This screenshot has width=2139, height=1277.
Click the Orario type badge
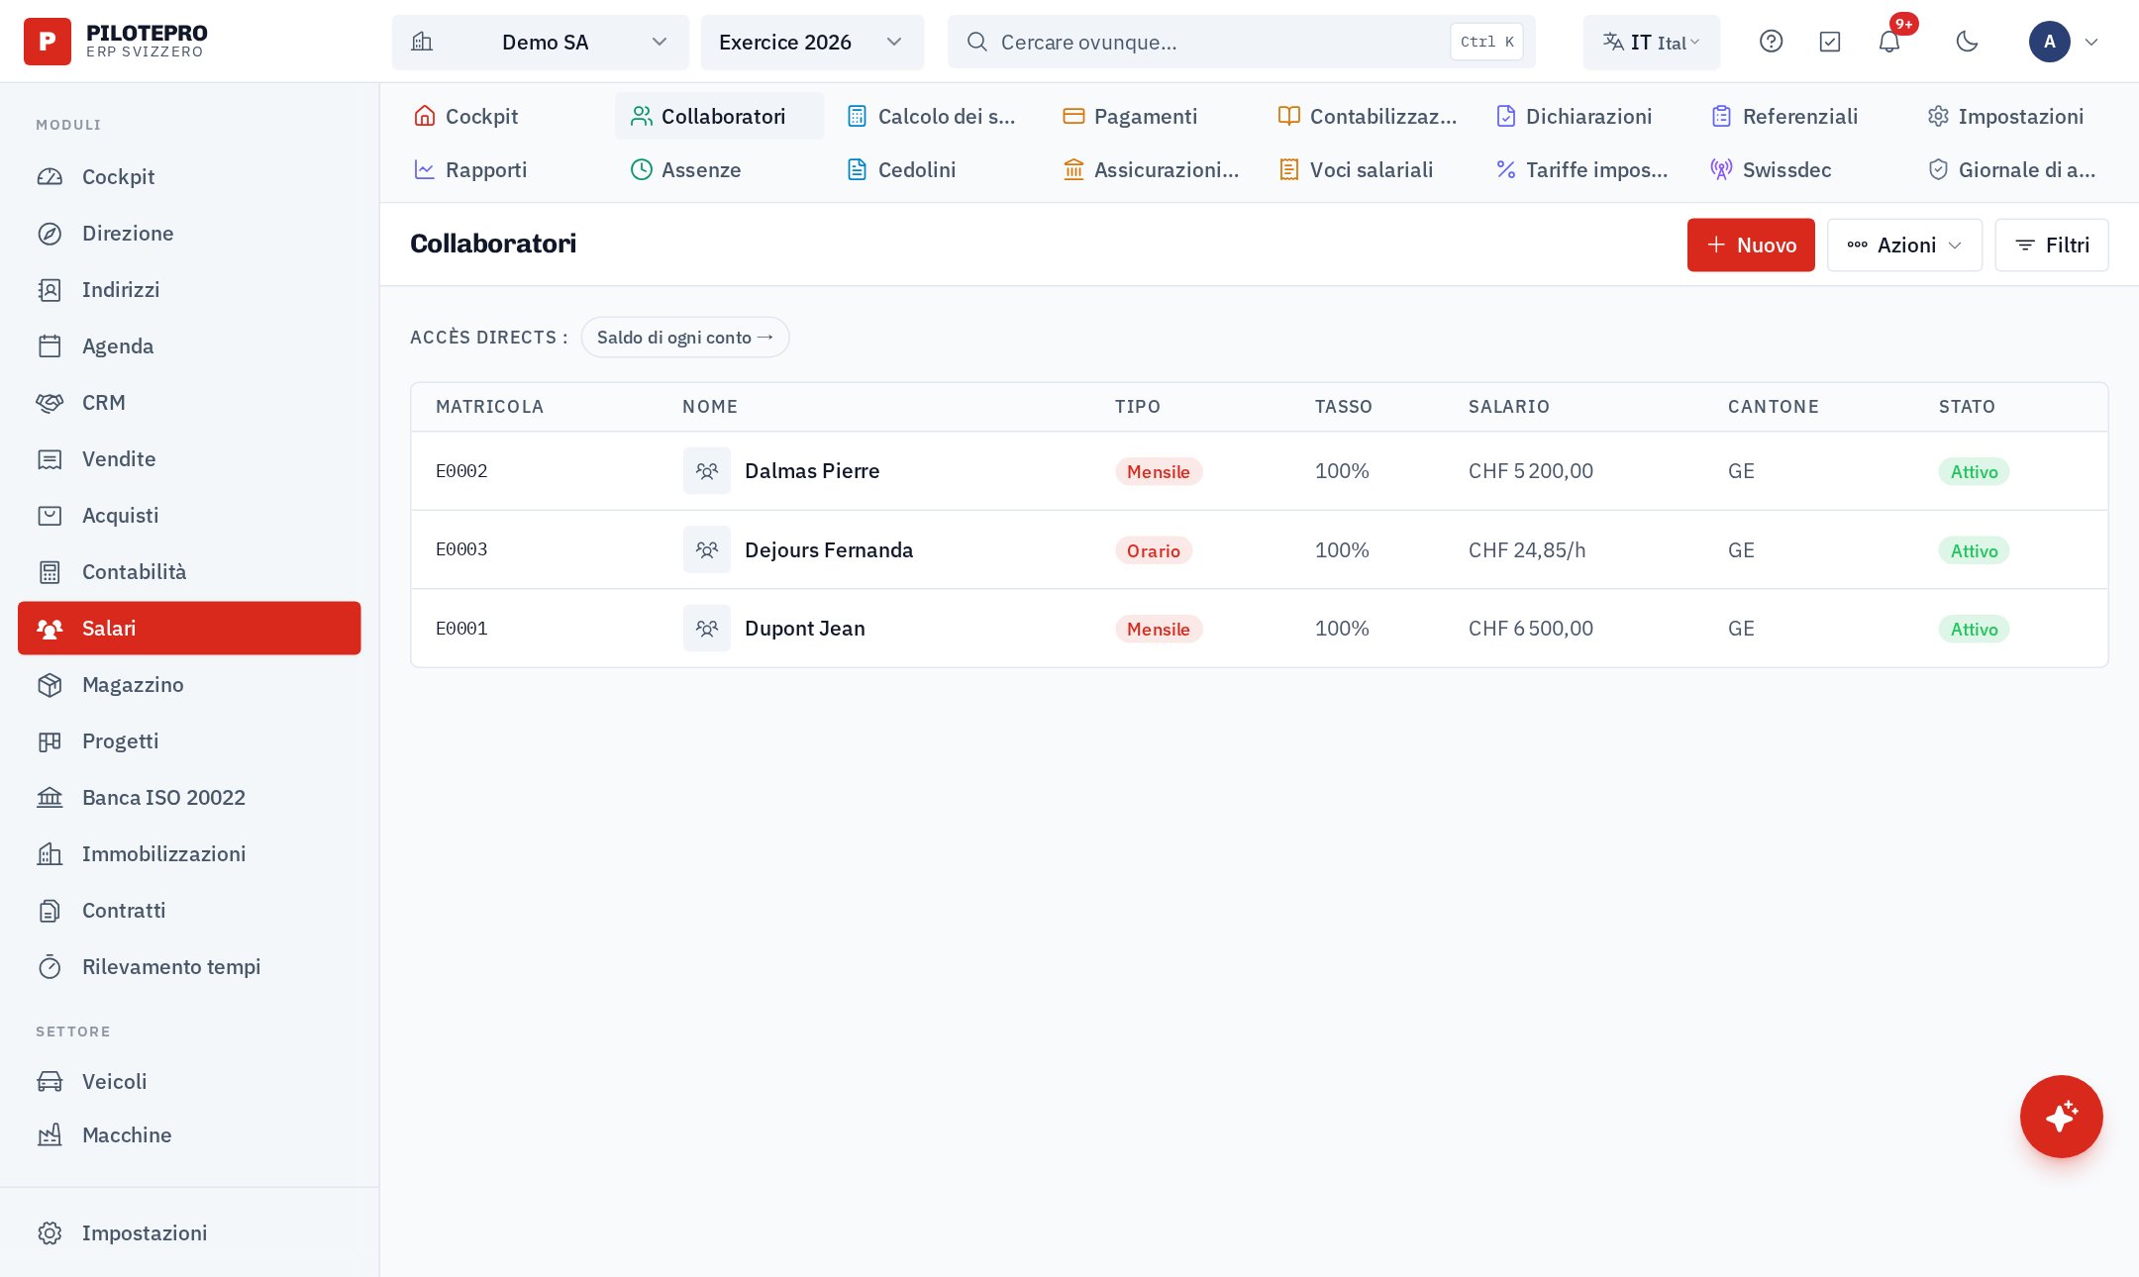click(x=1153, y=550)
